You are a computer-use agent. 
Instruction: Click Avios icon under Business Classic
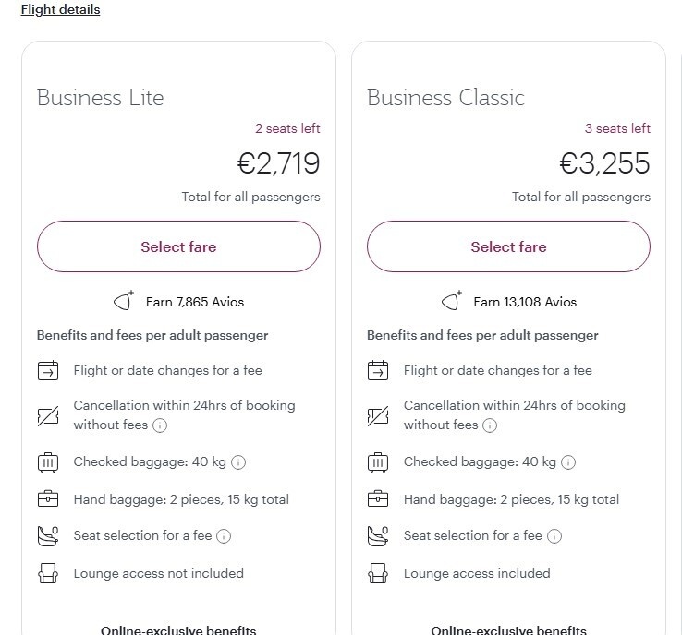pos(451,301)
